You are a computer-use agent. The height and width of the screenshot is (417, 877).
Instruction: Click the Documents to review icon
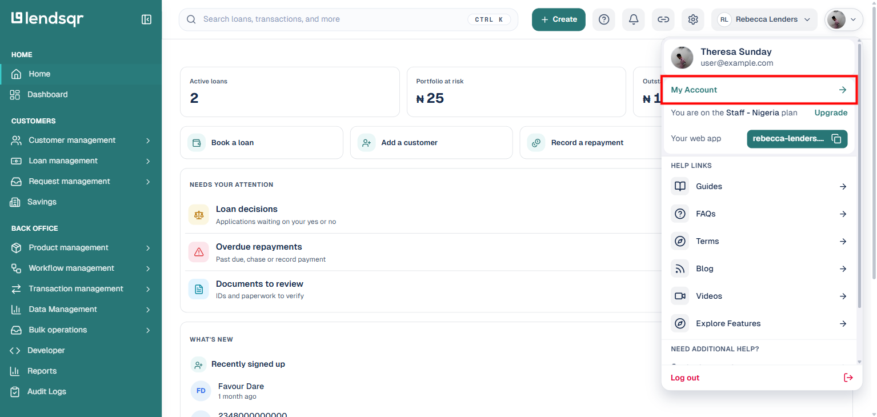[x=199, y=289]
